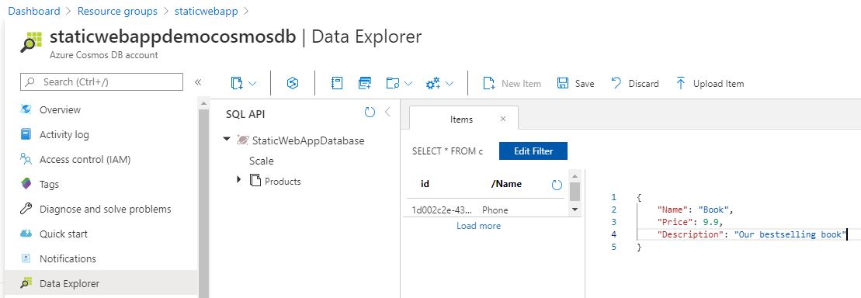Image resolution: width=861 pixels, height=298 pixels.
Task: Expand the Open Query dropdown arrow
Action: click(x=408, y=83)
